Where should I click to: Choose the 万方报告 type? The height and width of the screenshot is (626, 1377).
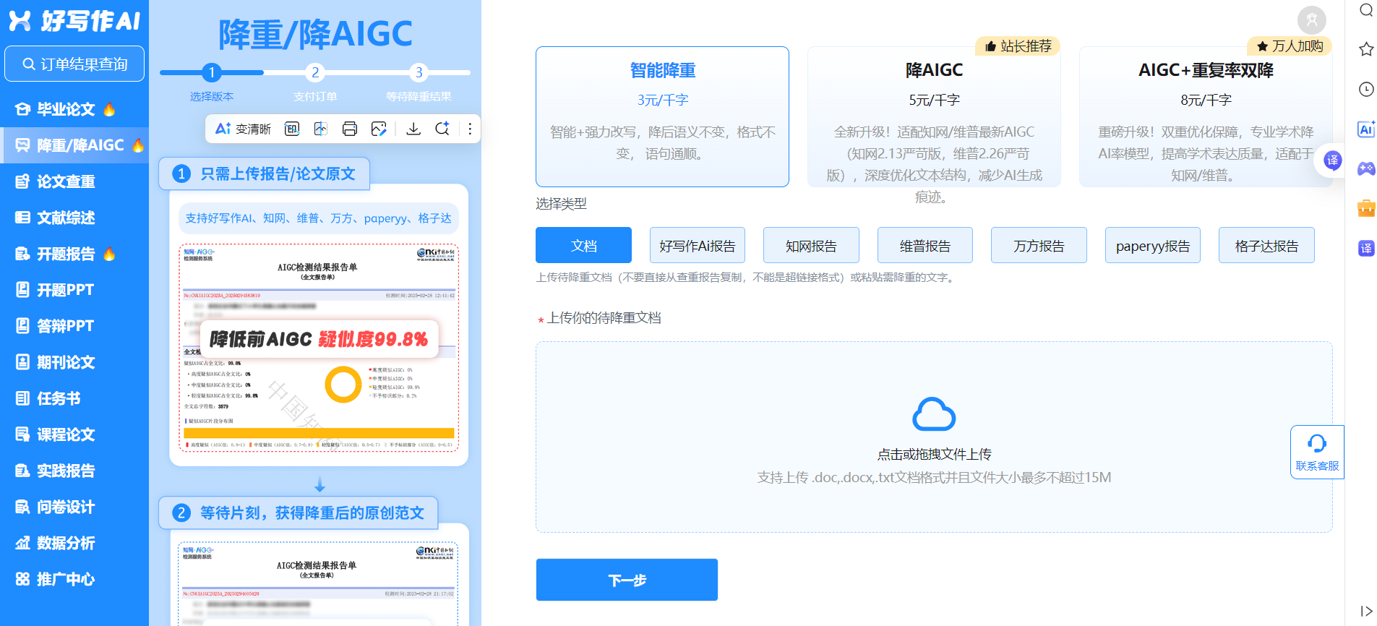click(x=1039, y=245)
